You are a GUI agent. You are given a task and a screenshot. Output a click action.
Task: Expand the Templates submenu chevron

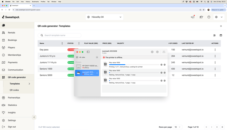(29, 84)
